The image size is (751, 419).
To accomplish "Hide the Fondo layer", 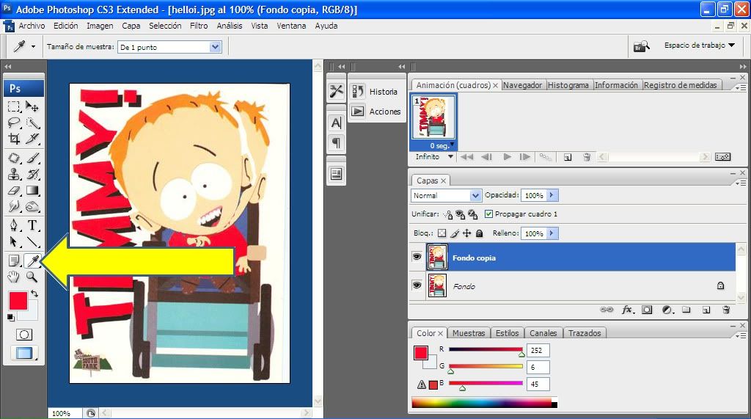I will 417,285.
